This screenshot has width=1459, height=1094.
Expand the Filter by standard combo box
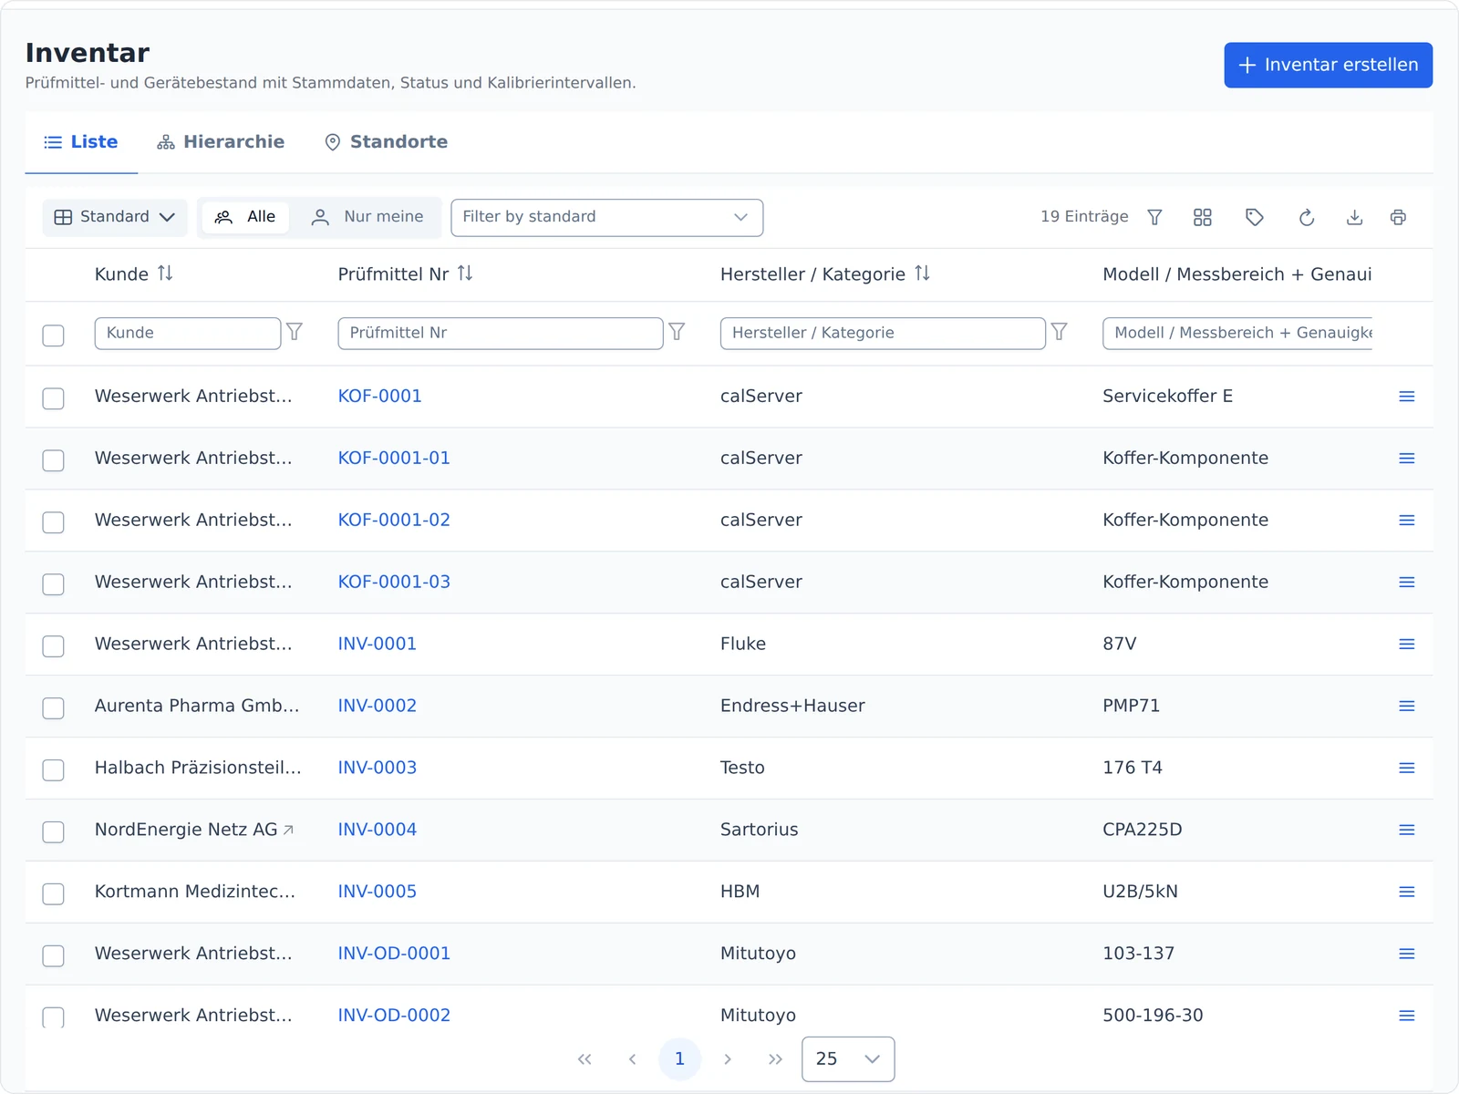click(606, 217)
